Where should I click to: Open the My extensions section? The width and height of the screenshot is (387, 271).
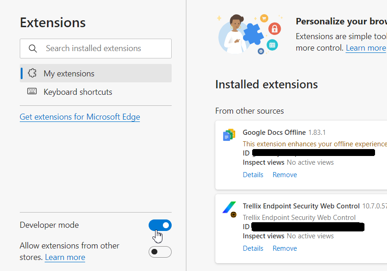tap(69, 74)
